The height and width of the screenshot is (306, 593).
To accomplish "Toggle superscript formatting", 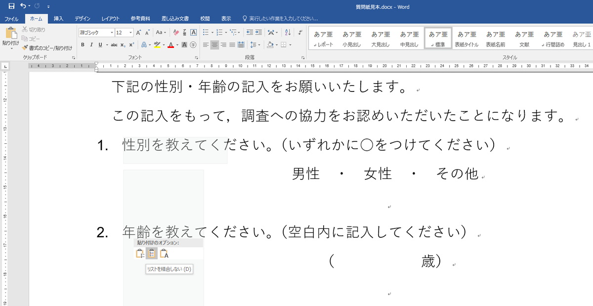I will coord(131,44).
